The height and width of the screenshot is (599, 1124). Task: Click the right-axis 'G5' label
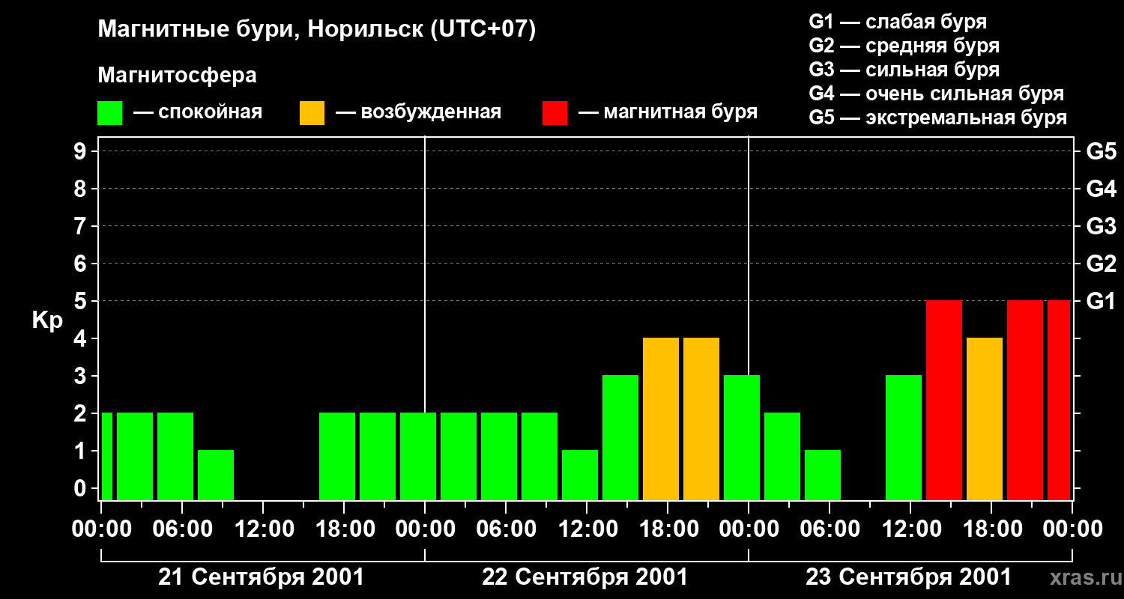[x=1101, y=151]
